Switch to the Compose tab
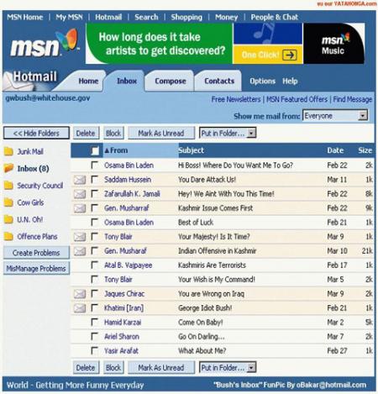The height and width of the screenshot is (394, 378). (x=171, y=81)
